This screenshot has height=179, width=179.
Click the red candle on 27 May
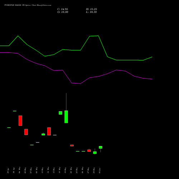pos(89,151)
